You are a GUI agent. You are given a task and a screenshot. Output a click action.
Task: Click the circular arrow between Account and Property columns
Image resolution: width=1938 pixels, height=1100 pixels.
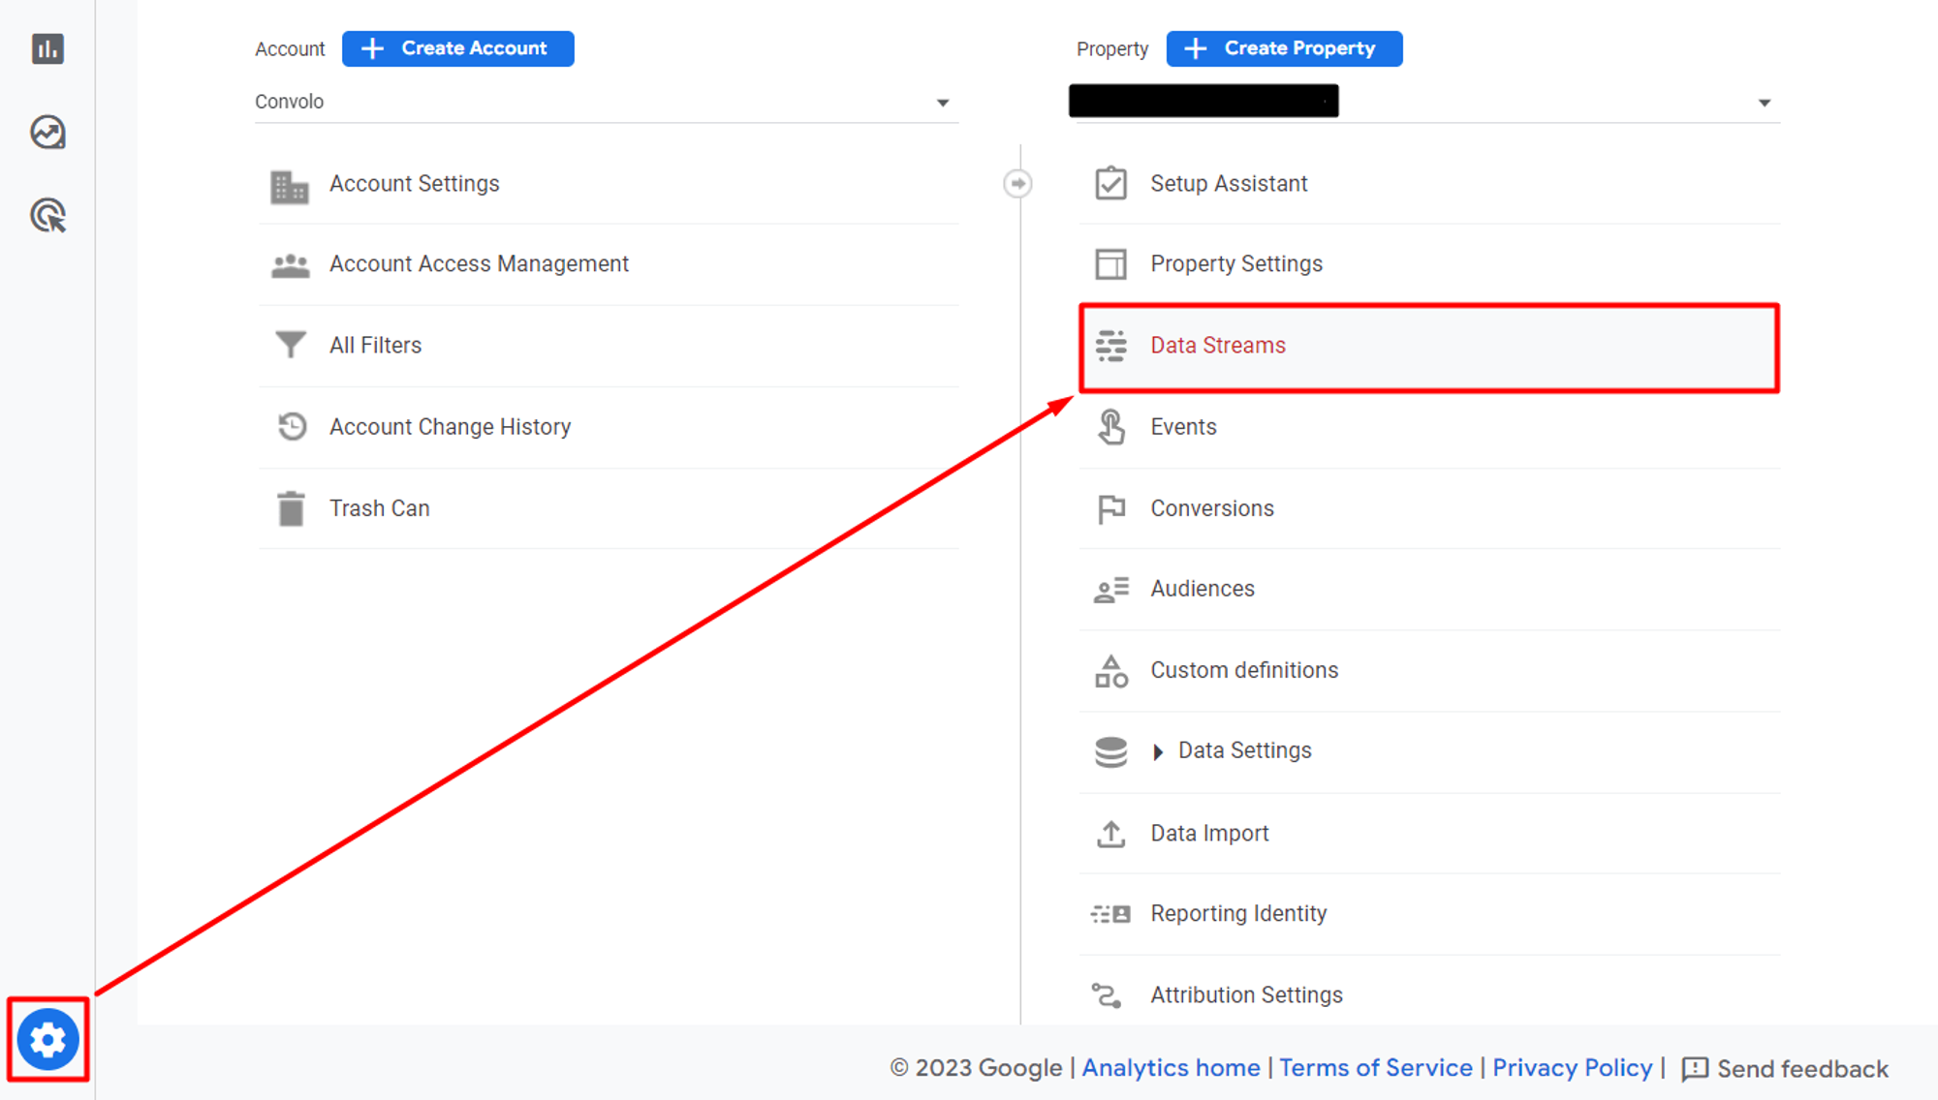(1017, 183)
